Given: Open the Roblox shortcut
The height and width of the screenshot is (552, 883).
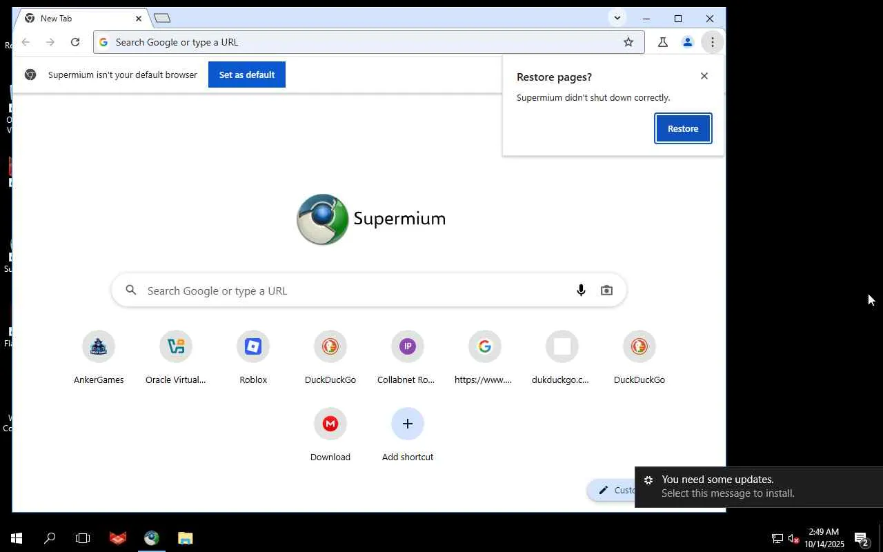Looking at the screenshot, I should pos(253,357).
